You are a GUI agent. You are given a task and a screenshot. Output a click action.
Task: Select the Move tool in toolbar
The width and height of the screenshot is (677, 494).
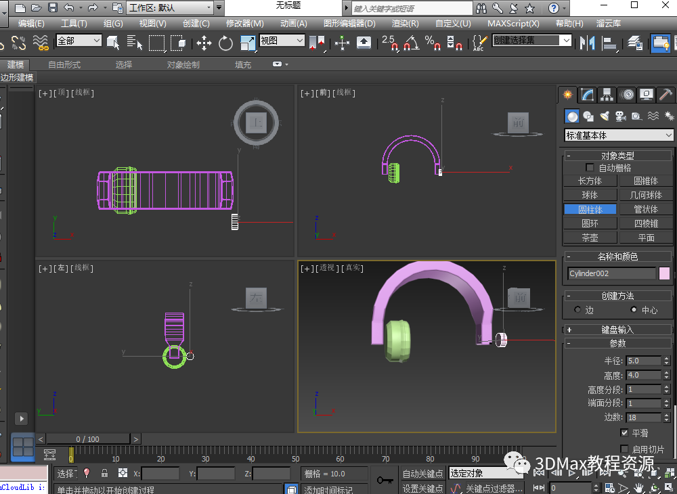click(x=204, y=43)
